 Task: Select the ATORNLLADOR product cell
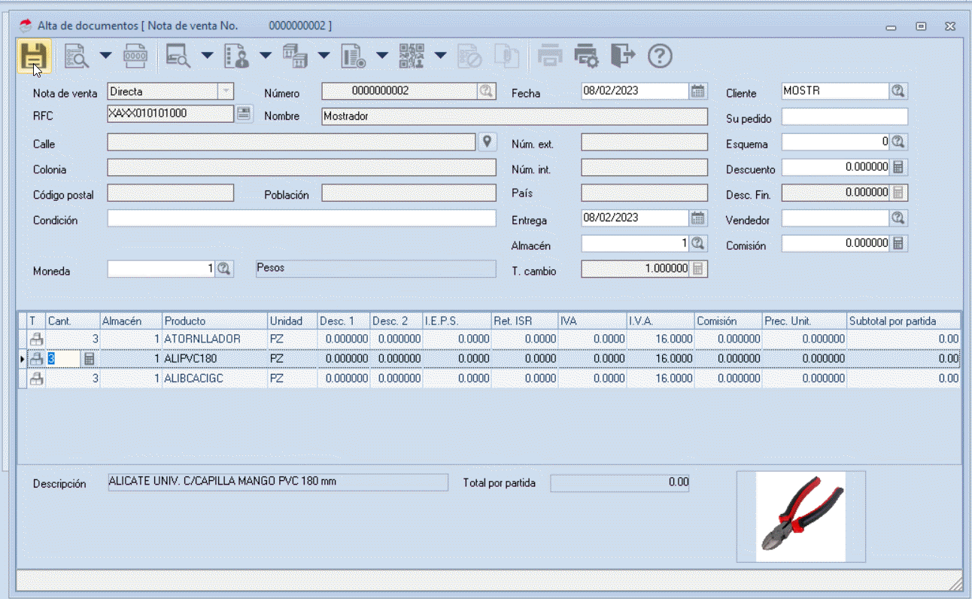[215, 339]
